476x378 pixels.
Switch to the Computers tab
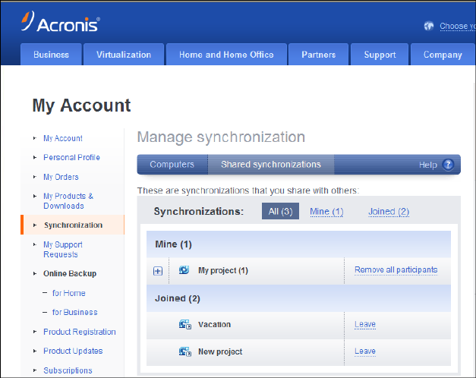click(x=172, y=164)
